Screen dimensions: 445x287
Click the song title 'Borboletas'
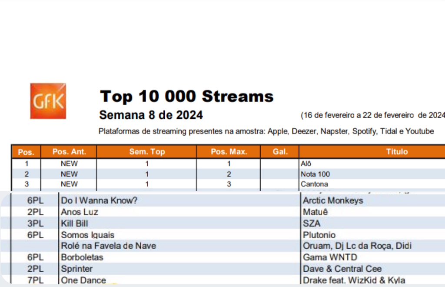82,257
